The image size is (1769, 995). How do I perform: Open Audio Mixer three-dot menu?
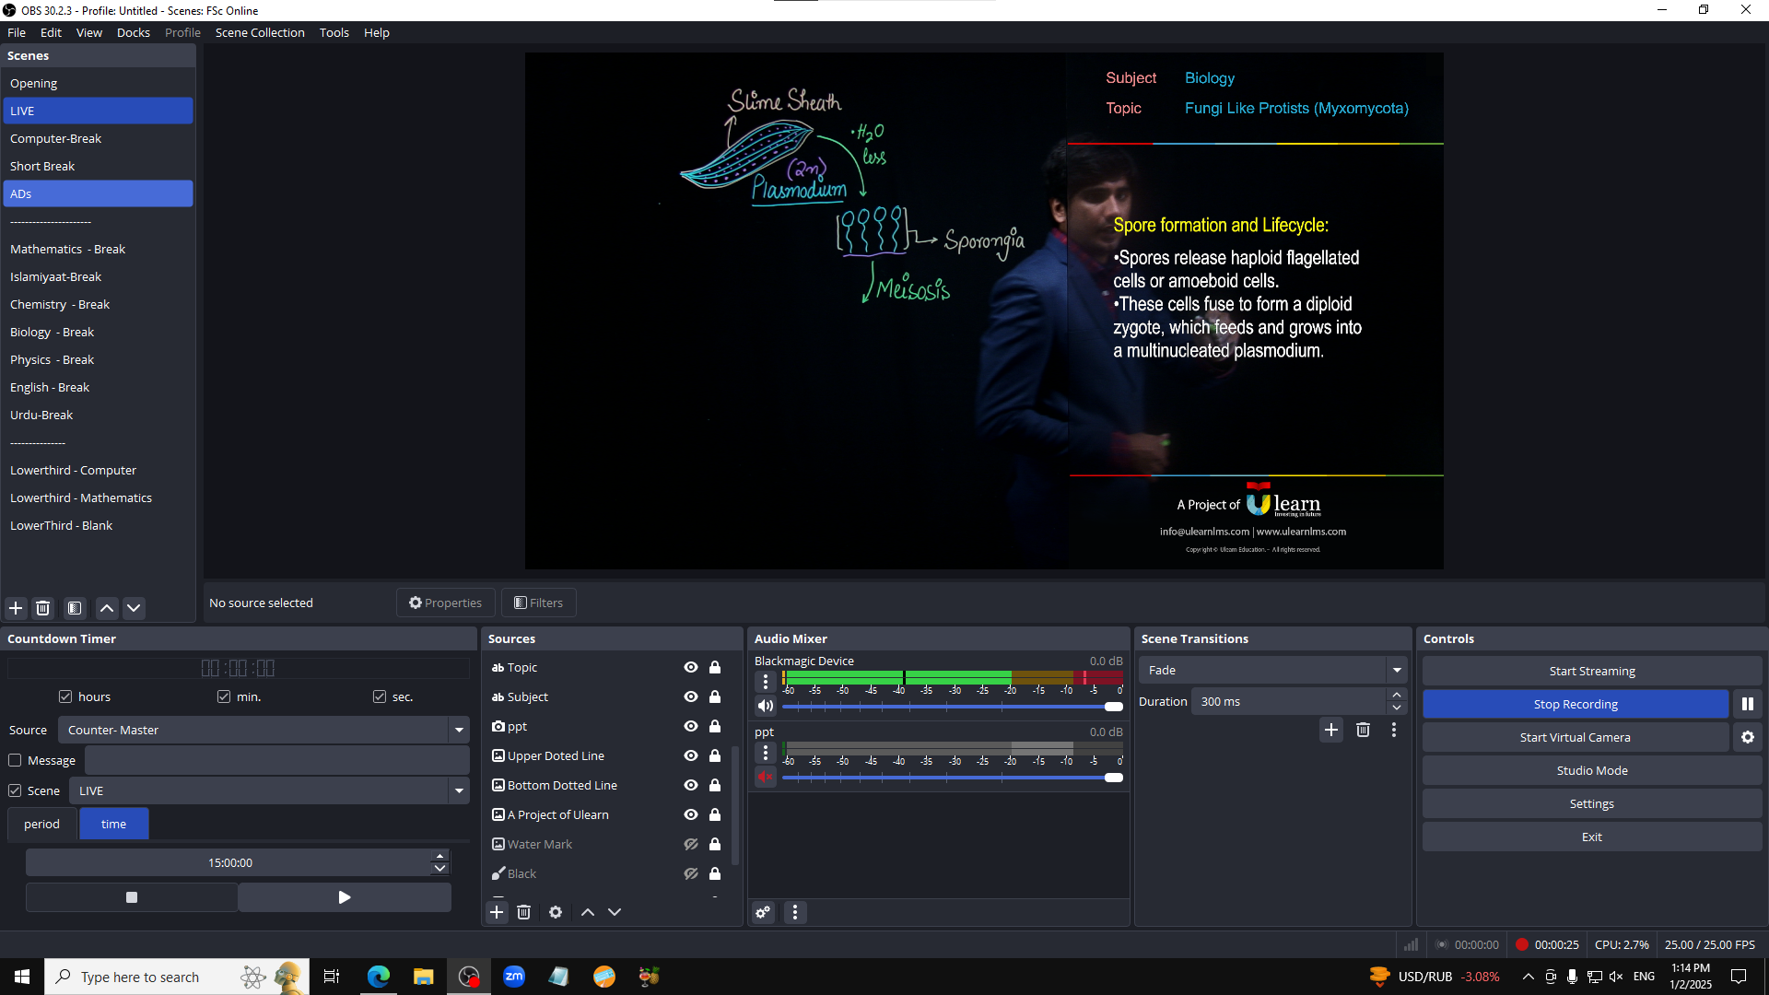(795, 912)
